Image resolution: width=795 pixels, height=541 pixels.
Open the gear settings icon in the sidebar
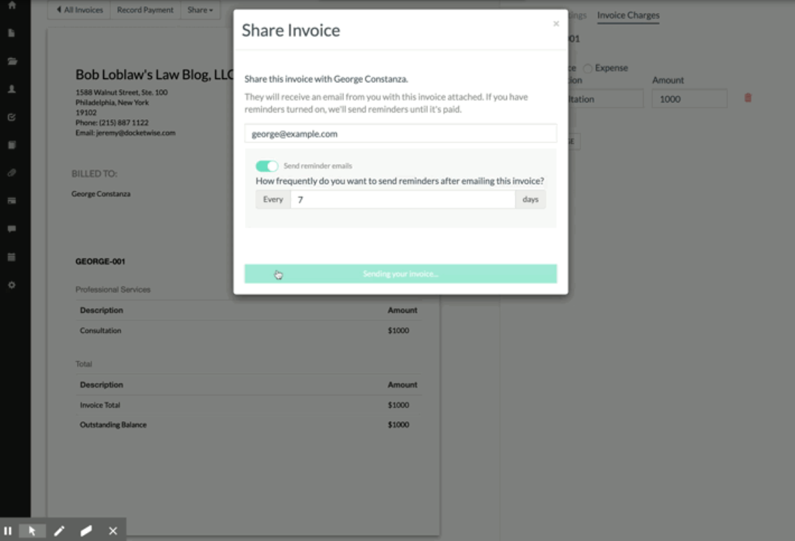pyautogui.click(x=11, y=285)
